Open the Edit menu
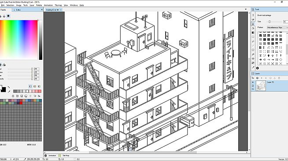 (x=3, y=5)
